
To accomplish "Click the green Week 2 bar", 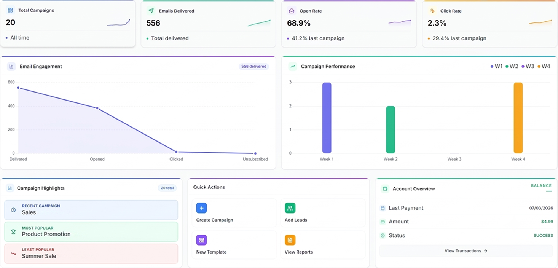I will [391, 129].
